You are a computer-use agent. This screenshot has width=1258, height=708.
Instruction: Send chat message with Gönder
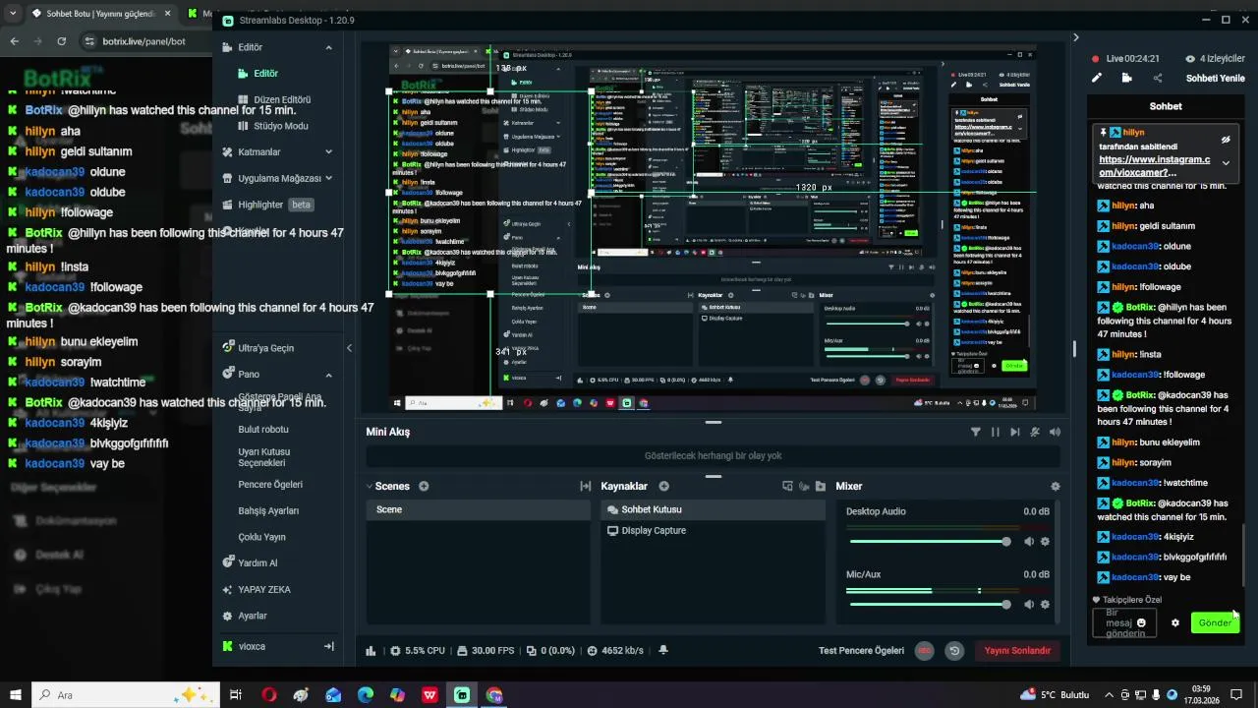coord(1215,622)
